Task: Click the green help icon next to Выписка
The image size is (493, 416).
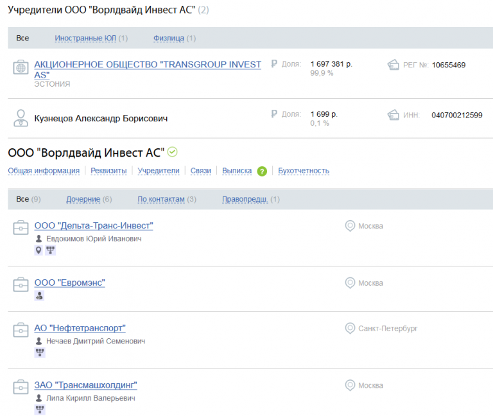Action: coord(262,171)
